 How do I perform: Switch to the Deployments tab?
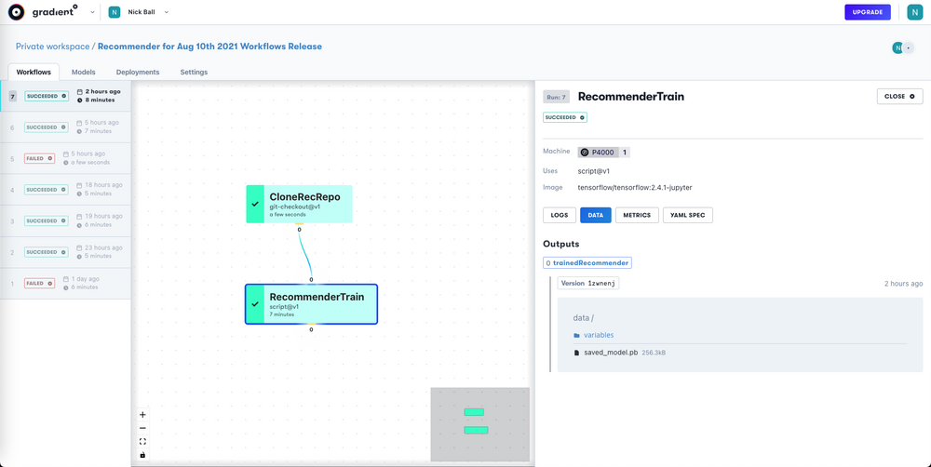(138, 72)
